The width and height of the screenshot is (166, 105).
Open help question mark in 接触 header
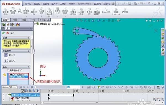[31, 28]
